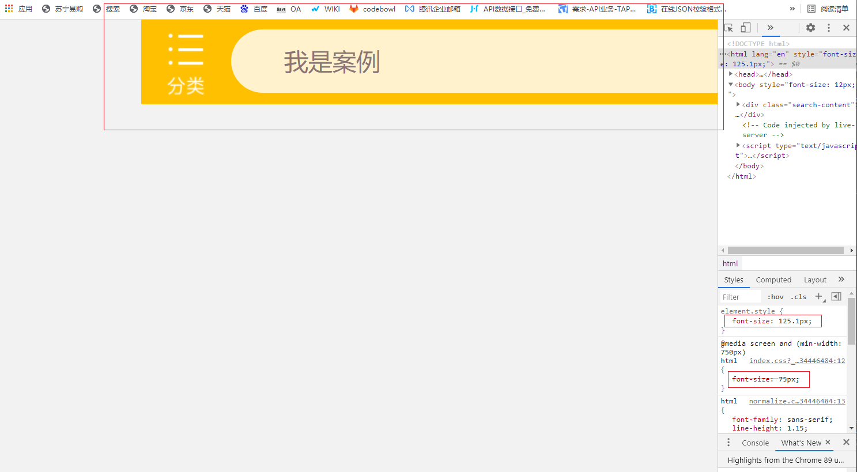Open normalize.css source link
Image resolution: width=857 pixels, height=472 pixels.
pos(797,401)
